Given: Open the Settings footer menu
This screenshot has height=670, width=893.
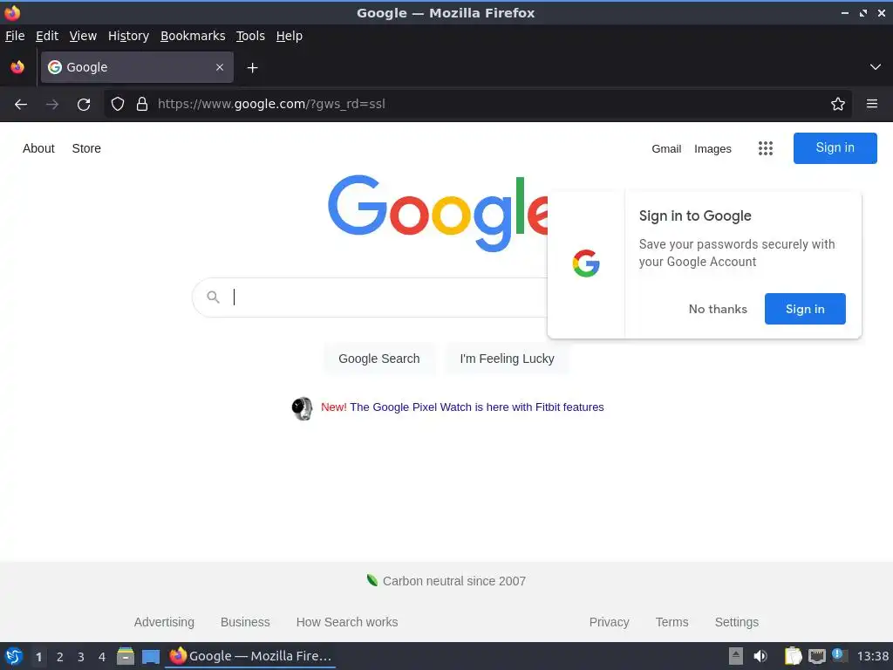Looking at the screenshot, I should coord(736,622).
